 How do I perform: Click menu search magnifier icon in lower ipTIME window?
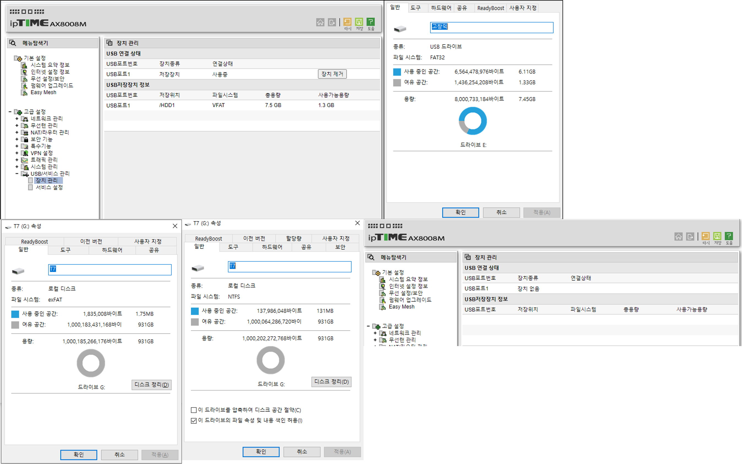371,257
